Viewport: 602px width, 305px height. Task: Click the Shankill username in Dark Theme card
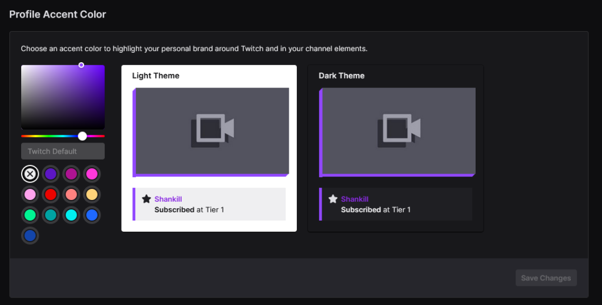[x=354, y=199]
